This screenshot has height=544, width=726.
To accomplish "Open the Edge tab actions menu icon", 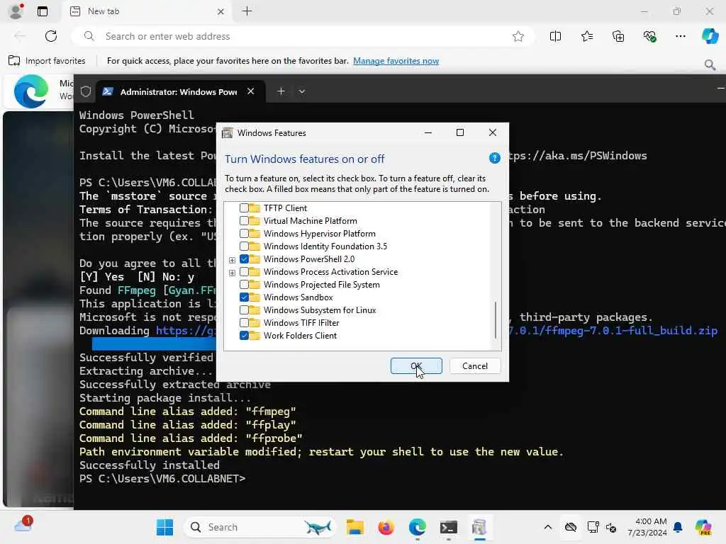I will (x=42, y=11).
